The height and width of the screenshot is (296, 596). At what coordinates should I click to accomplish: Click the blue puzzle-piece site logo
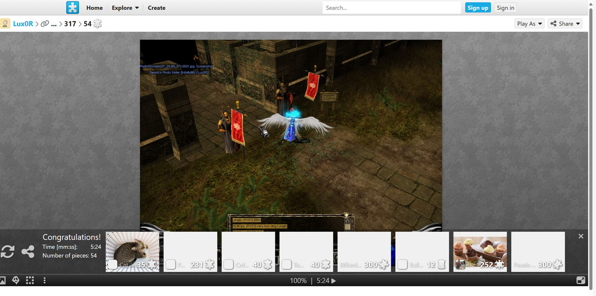pyautogui.click(x=73, y=7)
